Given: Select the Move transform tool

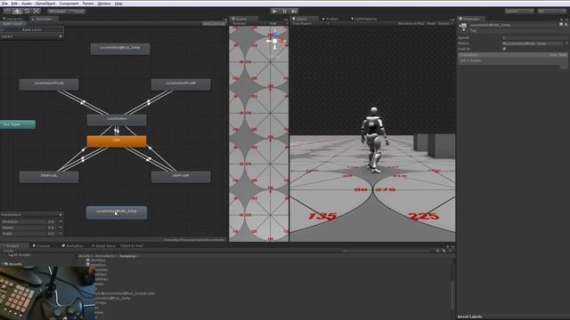Looking at the screenshot, I should click(17, 12).
